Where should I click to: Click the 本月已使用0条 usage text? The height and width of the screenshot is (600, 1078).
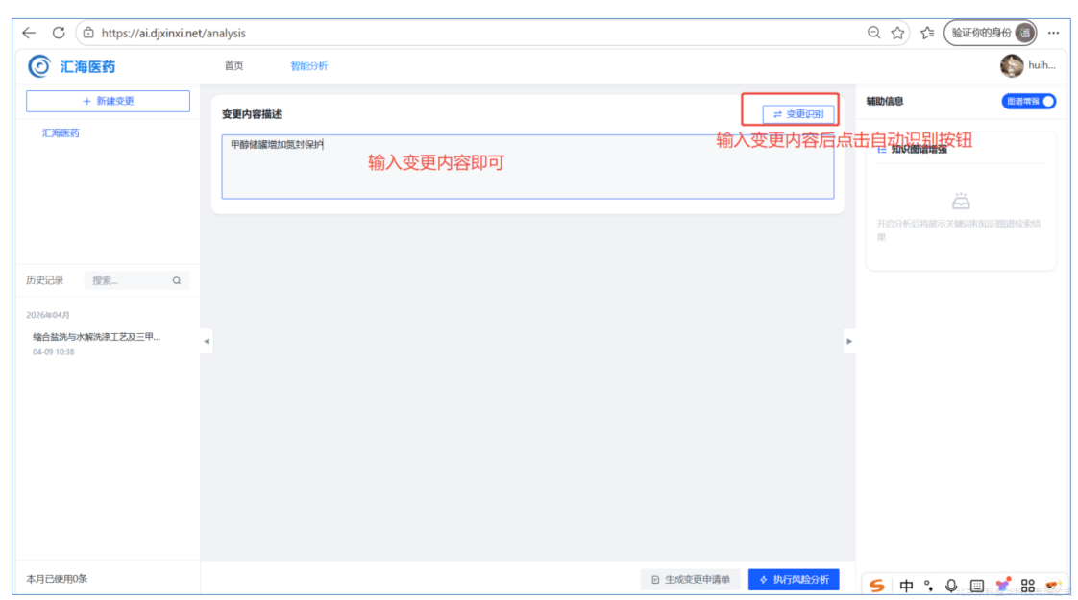tap(57, 579)
